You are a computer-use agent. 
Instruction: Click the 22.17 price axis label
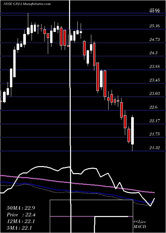(154, 120)
